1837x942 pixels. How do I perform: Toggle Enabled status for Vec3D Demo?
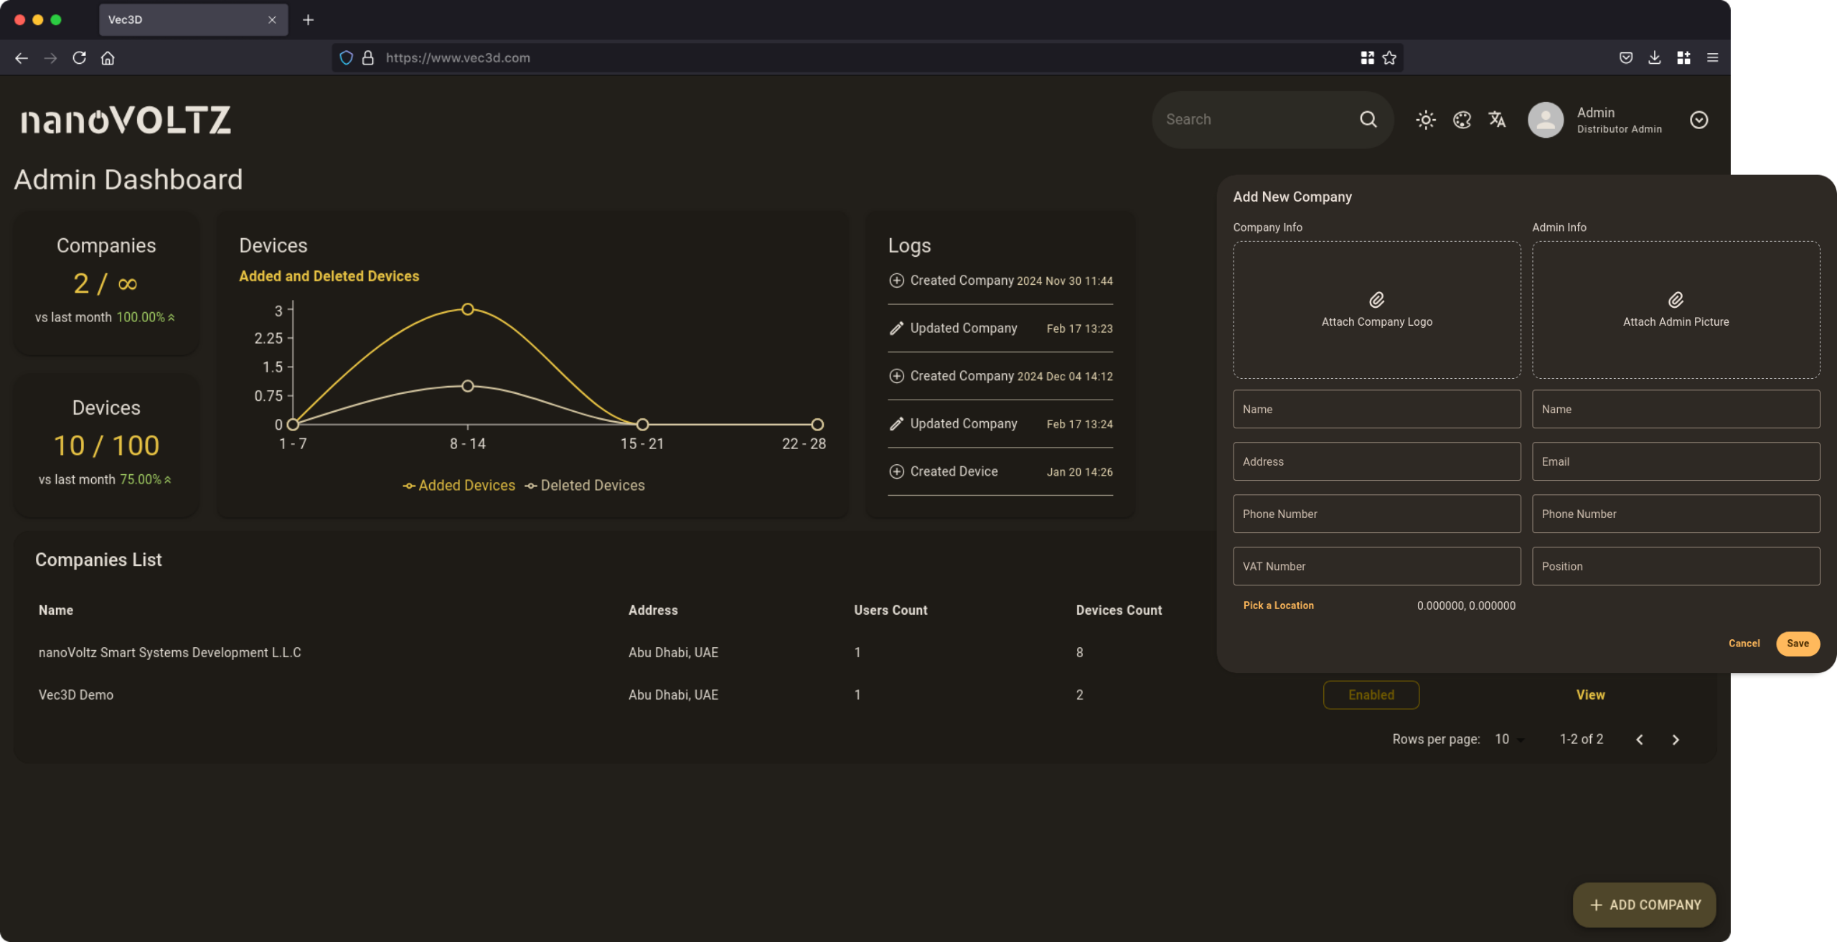click(x=1371, y=694)
